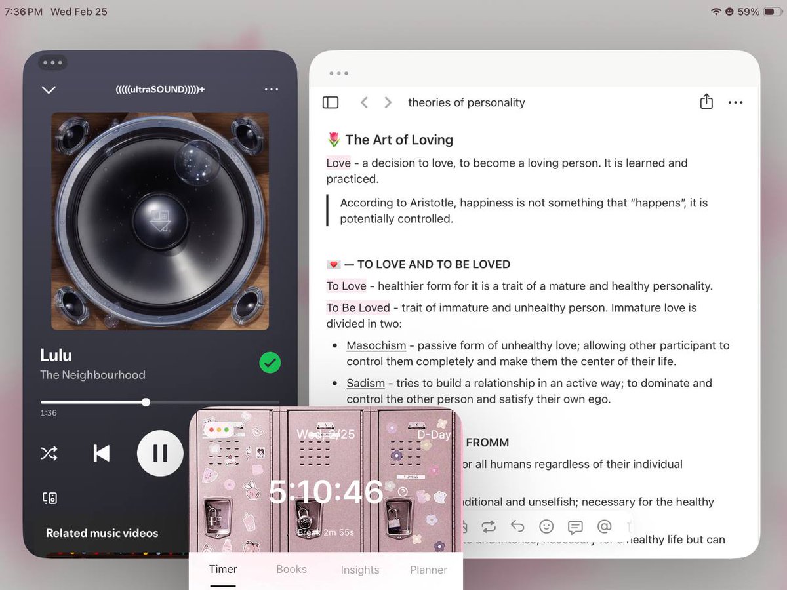Tap the elapsed time 1:36

[49, 413]
